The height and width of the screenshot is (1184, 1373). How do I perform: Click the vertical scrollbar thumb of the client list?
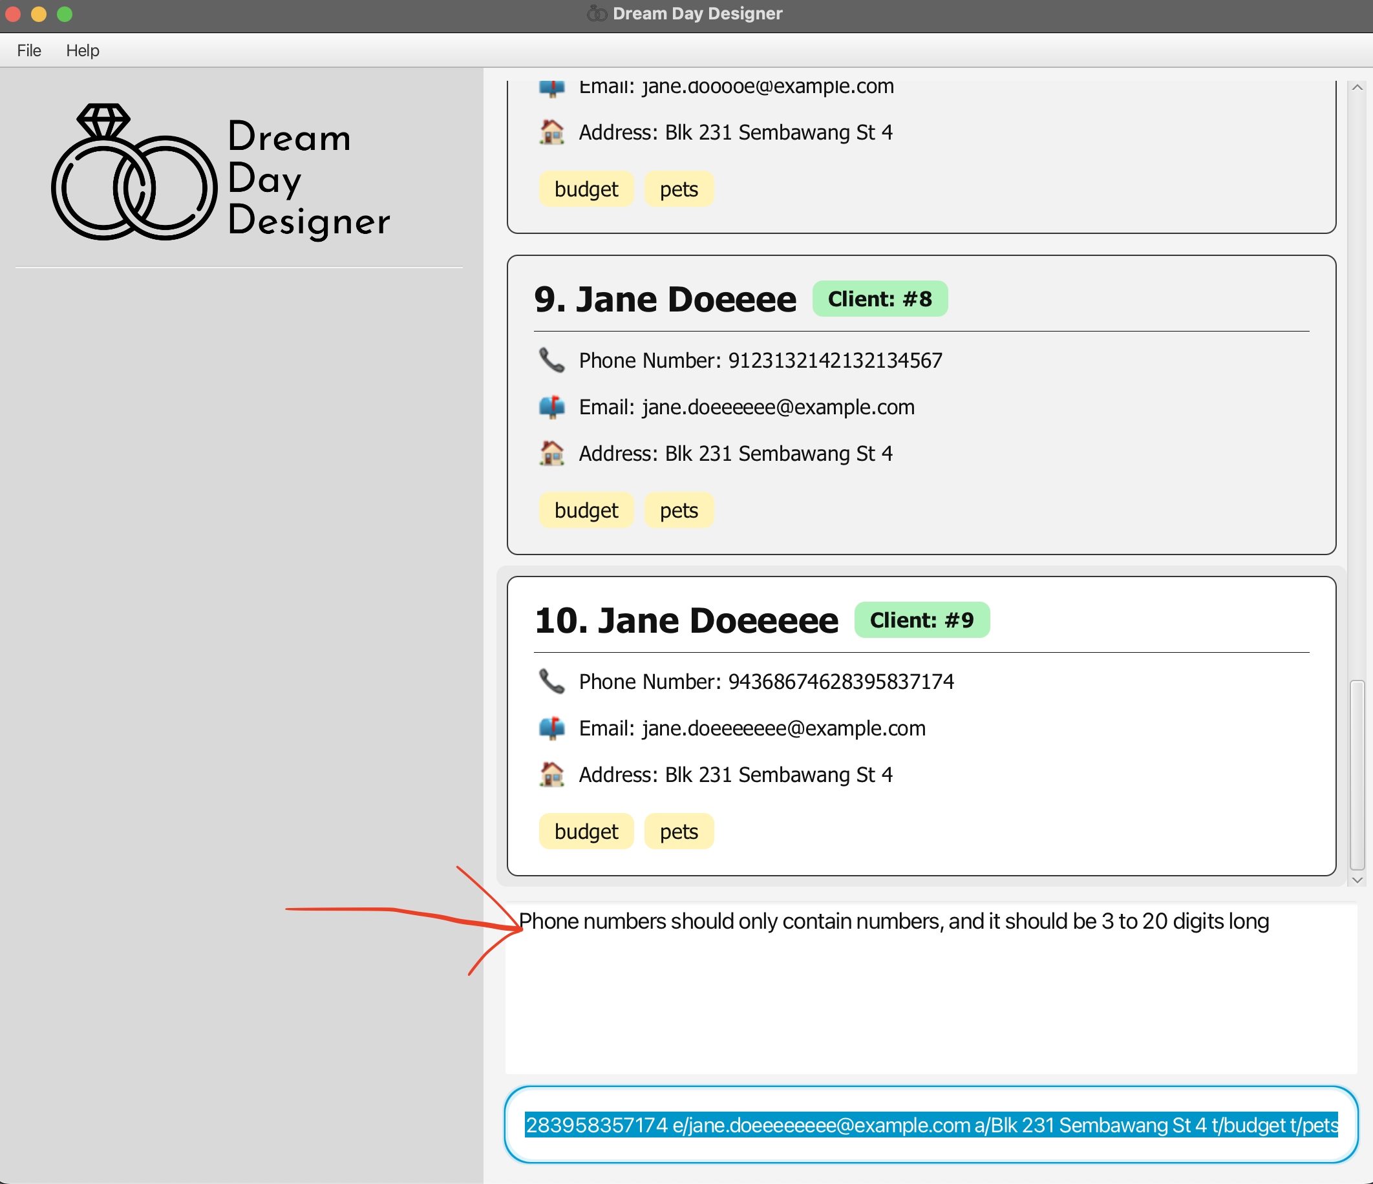click(1356, 774)
